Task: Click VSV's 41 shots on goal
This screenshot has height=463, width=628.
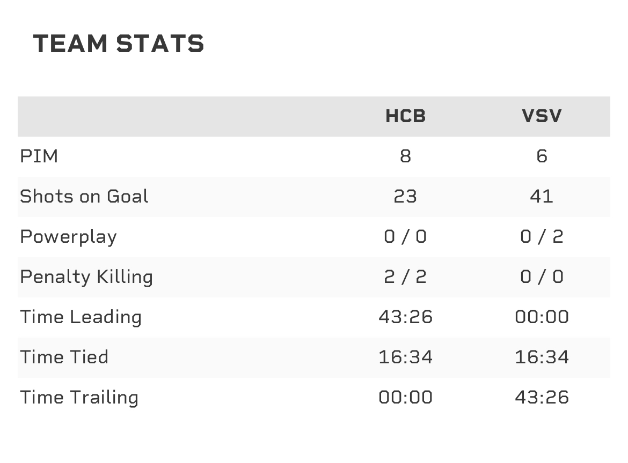Action: tap(542, 197)
